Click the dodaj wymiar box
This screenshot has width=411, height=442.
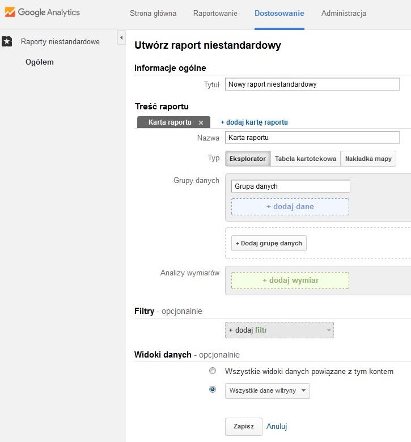[290, 280]
